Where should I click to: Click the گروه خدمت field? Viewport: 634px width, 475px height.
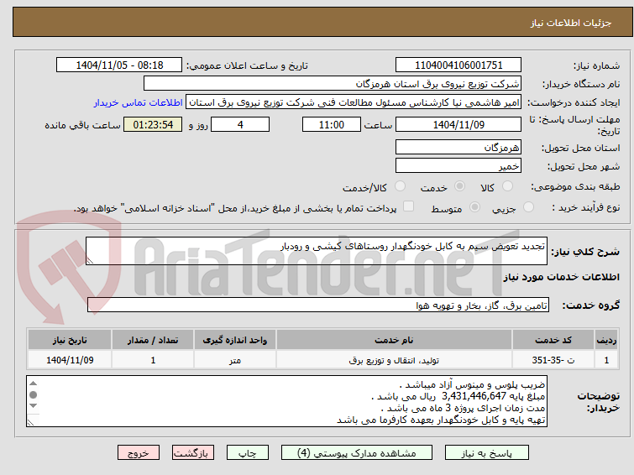click(x=318, y=305)
